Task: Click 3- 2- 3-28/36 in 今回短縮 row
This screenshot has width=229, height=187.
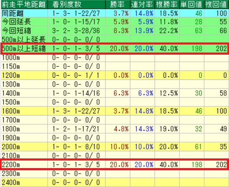Action: [76, 31]
